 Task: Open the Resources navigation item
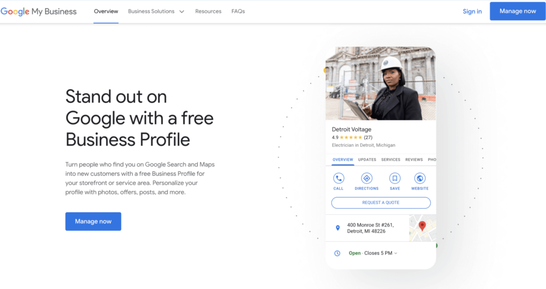click(208, 12)
